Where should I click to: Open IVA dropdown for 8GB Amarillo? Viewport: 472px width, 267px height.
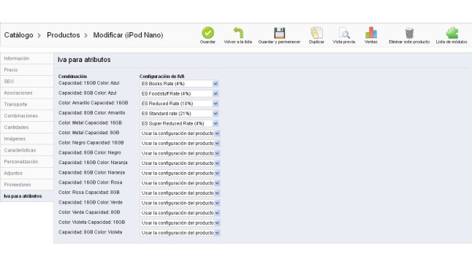click(x=179, y=113)
